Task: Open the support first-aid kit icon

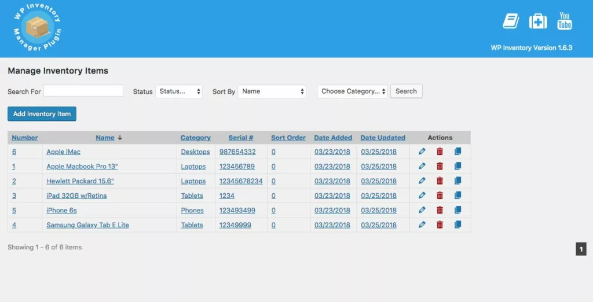Action: 538,21
